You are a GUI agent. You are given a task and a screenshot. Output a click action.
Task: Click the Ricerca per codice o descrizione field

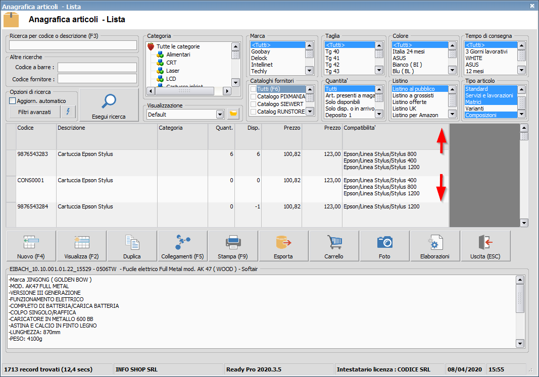point(73,45)
